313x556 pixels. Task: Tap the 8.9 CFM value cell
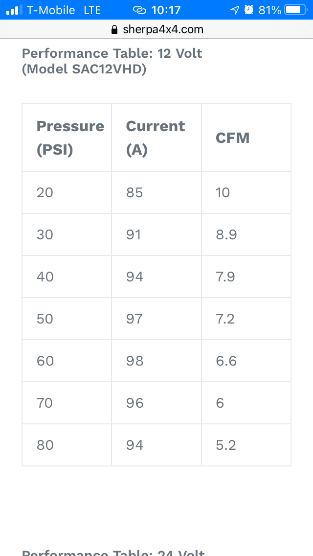tap(246, 234)
